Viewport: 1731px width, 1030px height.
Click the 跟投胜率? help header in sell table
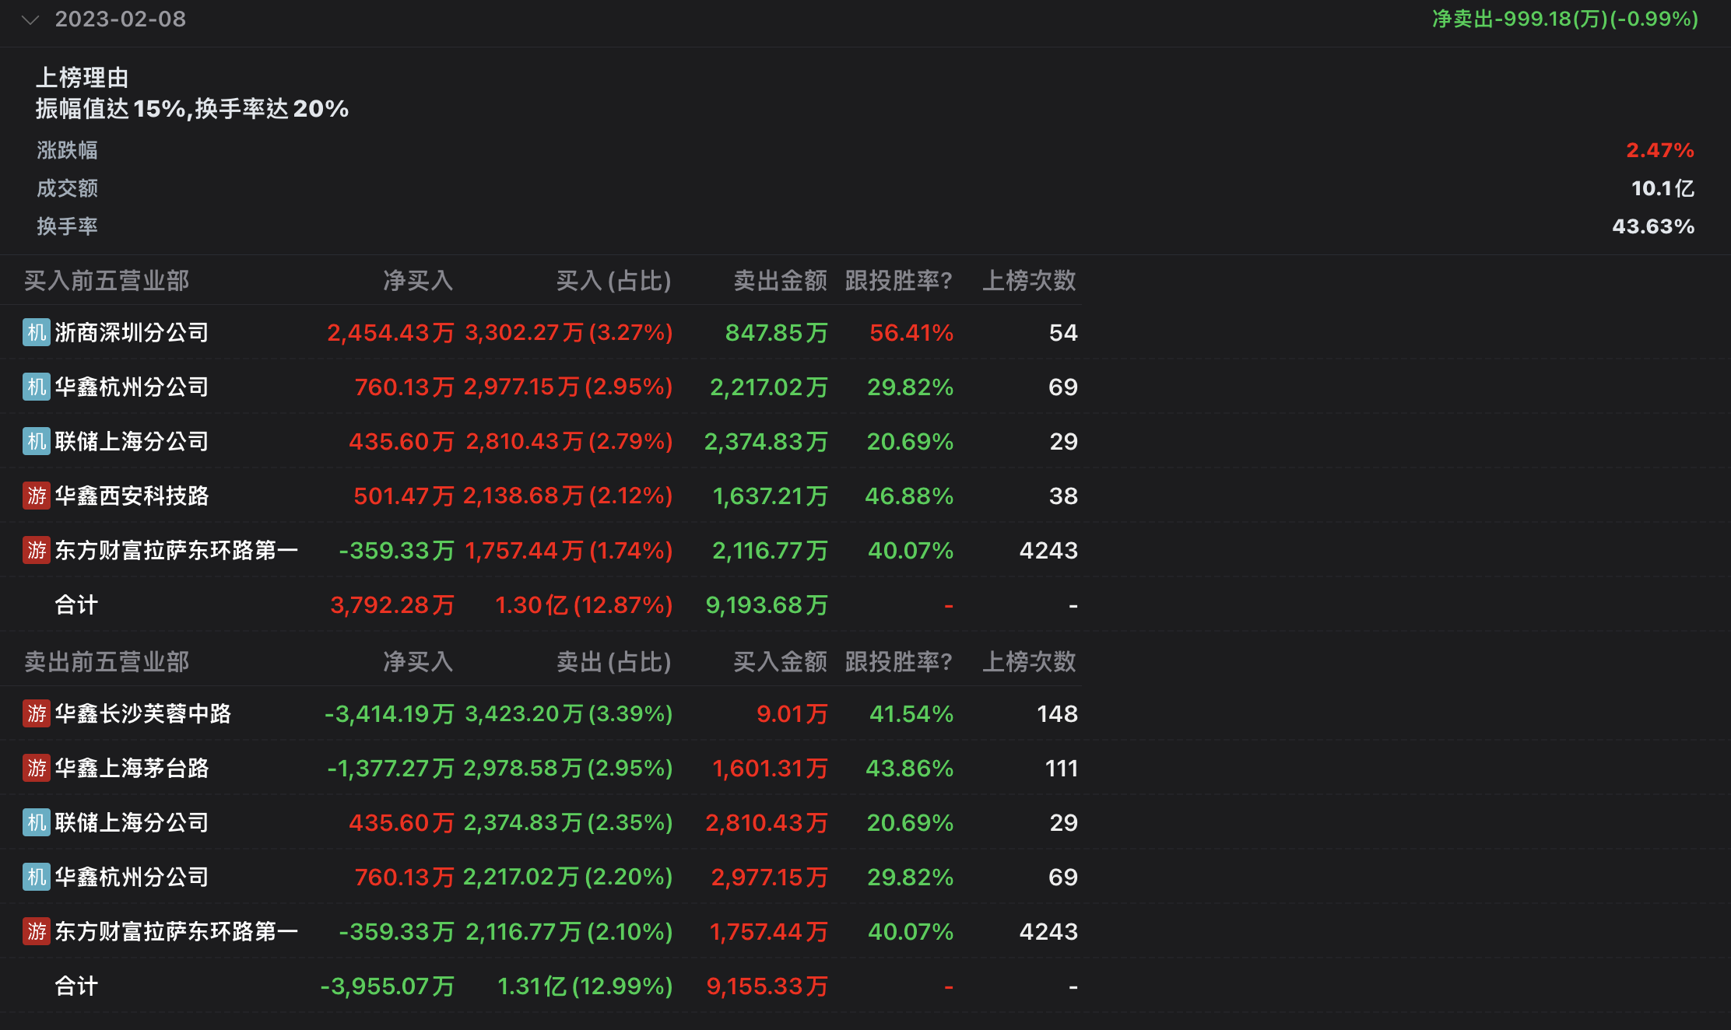(898, 661)
